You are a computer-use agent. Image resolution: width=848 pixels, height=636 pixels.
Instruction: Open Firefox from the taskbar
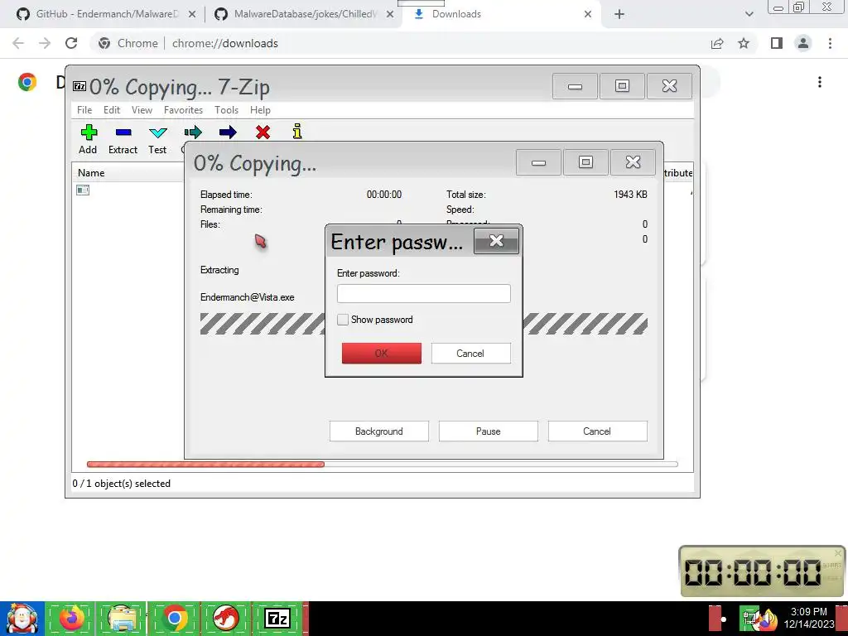(71, 618)
